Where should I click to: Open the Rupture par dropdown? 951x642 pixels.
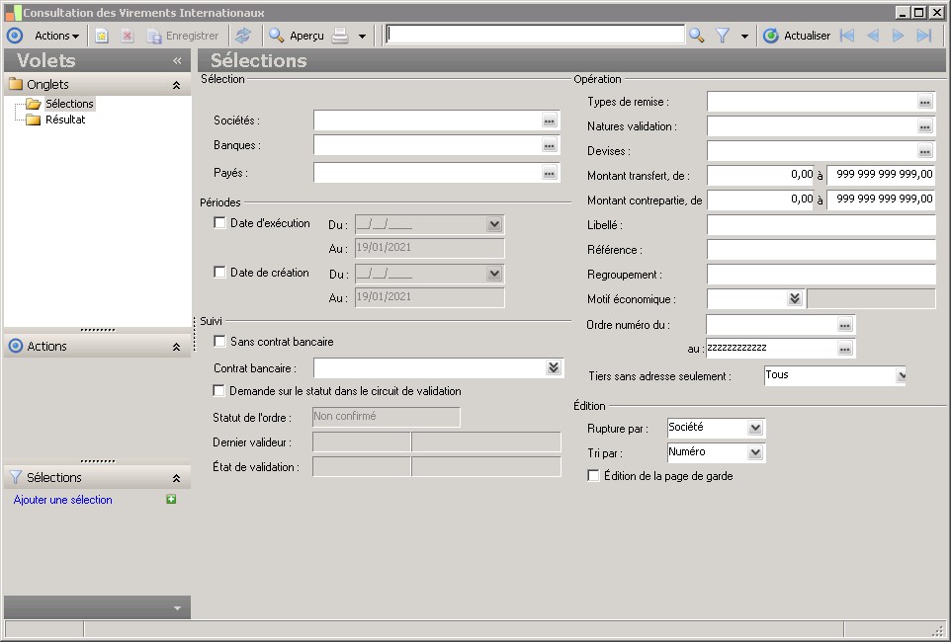point(755,429)
